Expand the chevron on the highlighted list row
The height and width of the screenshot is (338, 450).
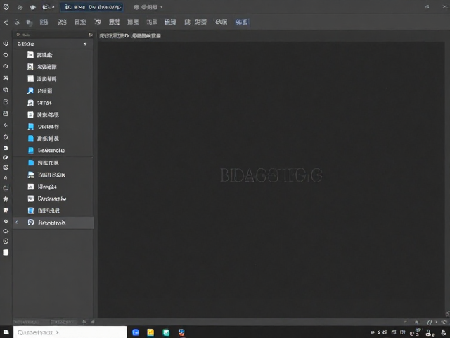pos(17,223)
